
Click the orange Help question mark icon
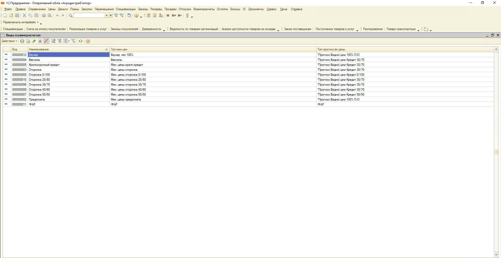point(88,41)
